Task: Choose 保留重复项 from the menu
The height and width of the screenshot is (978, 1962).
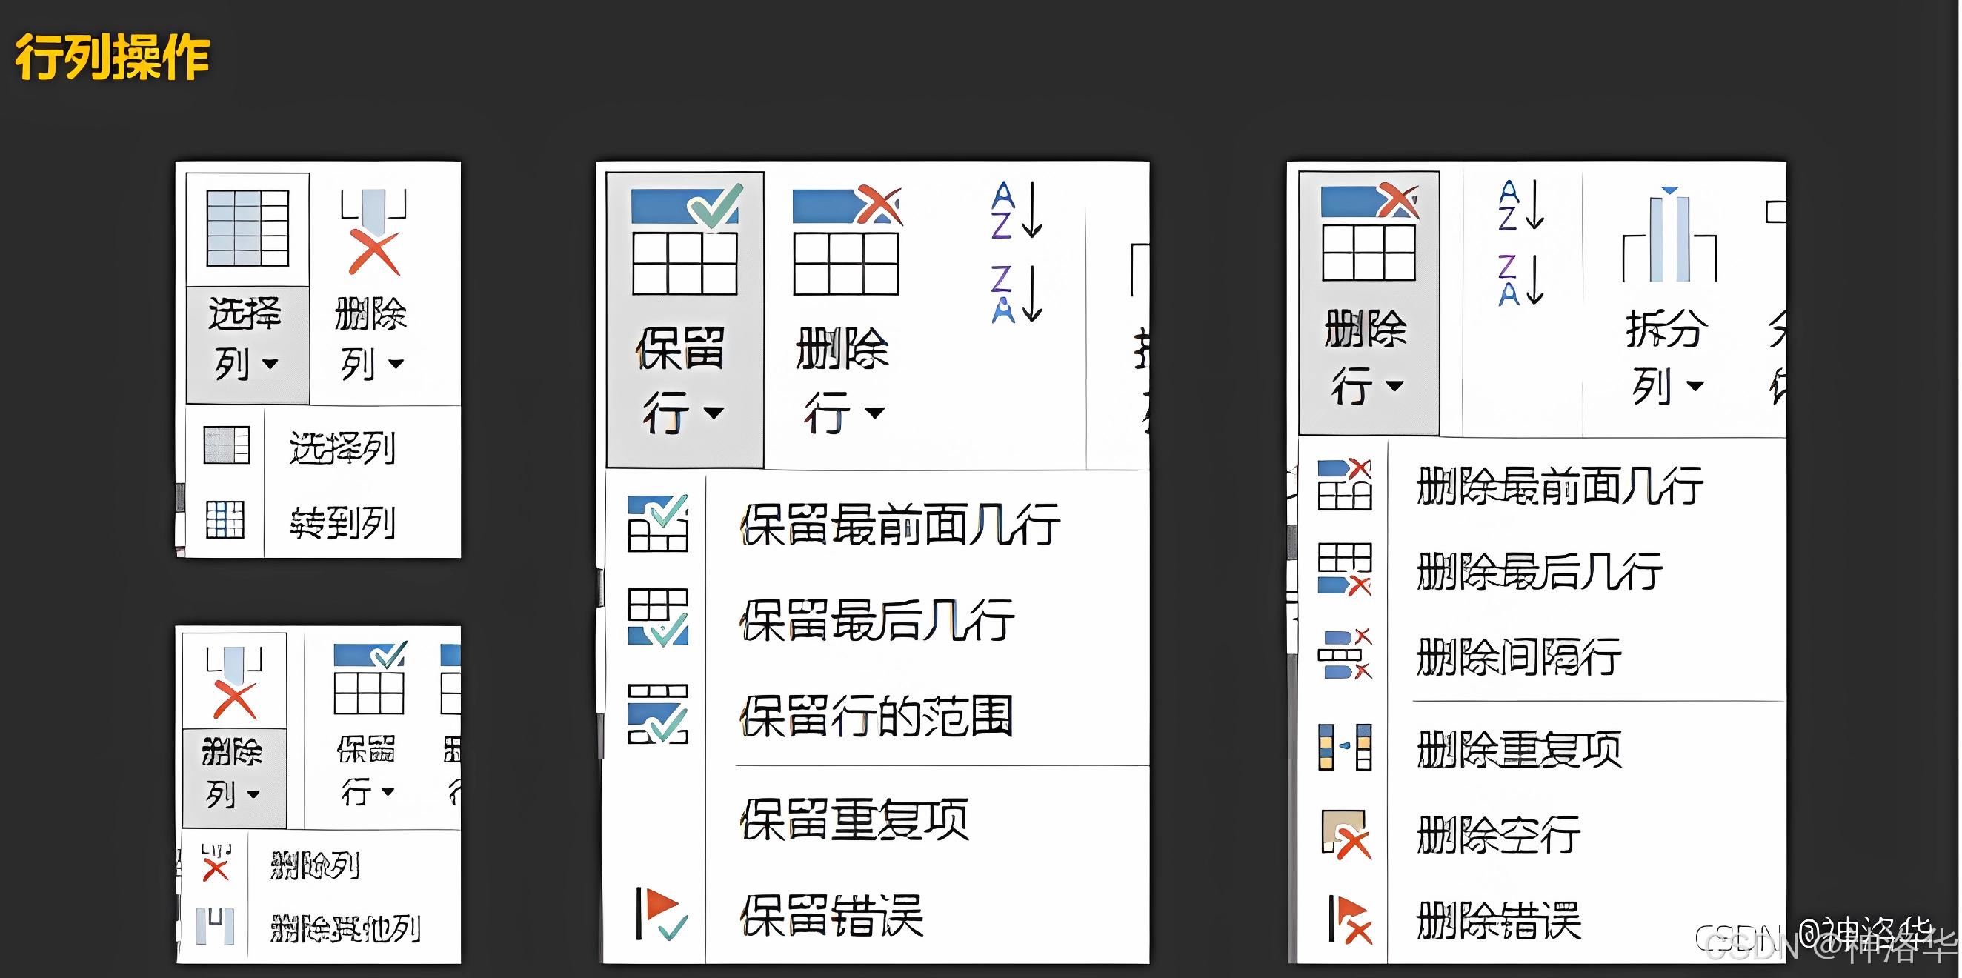Action: click(x=854, y=819)
